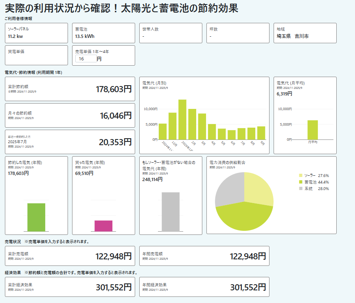Viewport: 355px width, 303px height.
Task: Click the ソーラーパネル 11.2 kw info card
Action: 36,33
